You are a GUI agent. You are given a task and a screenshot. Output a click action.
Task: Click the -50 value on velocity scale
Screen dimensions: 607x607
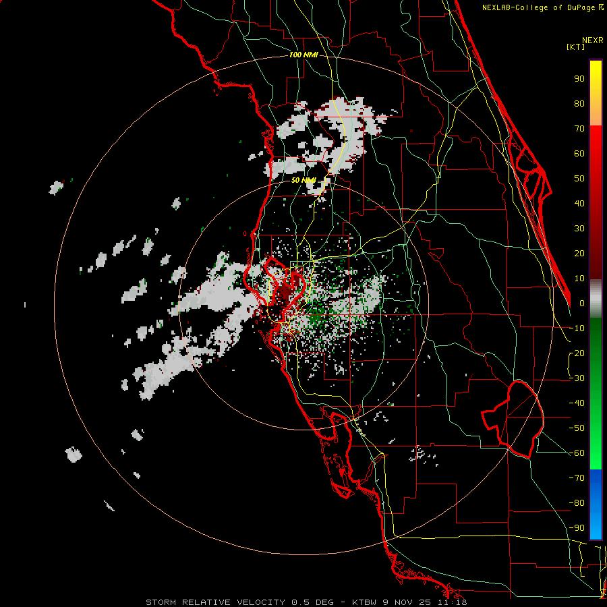[577, 428]
